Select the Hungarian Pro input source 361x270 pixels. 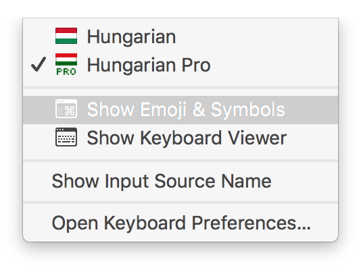[x=180, y=65]
